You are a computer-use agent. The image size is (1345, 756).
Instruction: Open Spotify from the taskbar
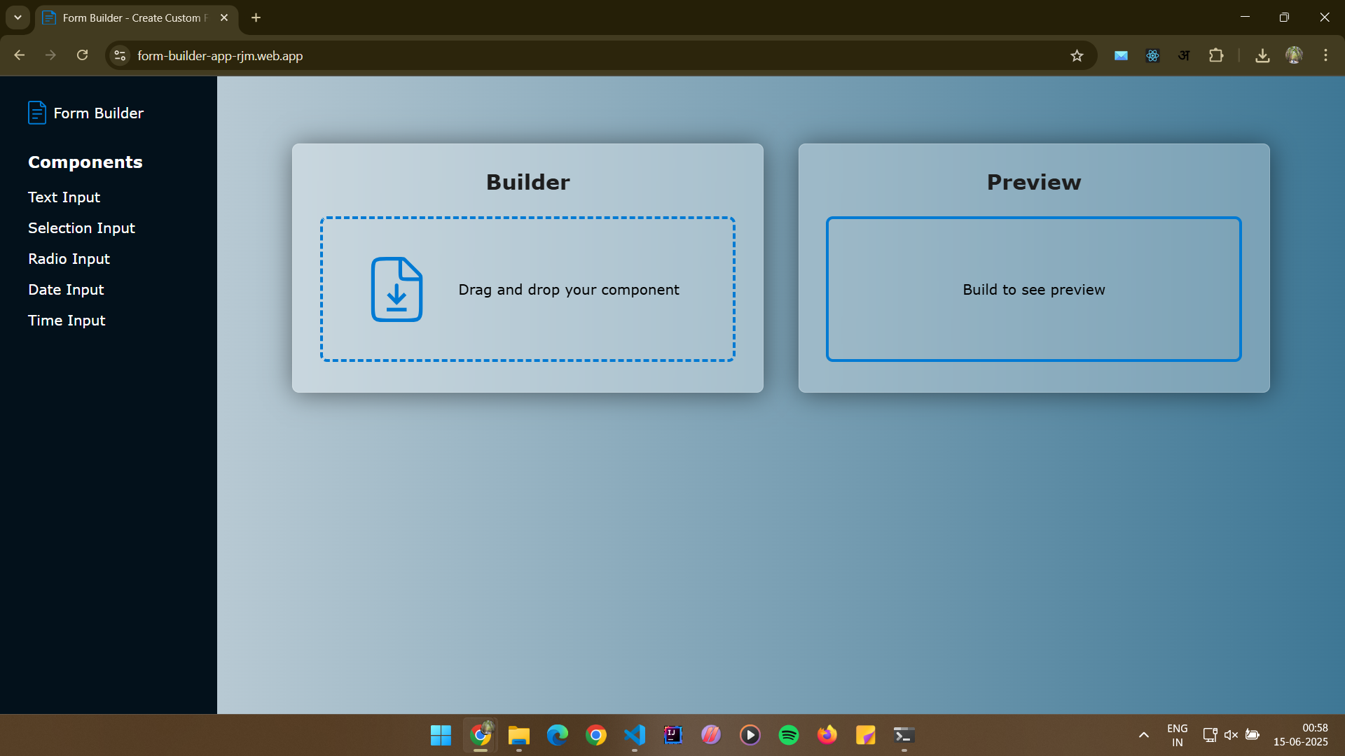(x=788, y=735)
